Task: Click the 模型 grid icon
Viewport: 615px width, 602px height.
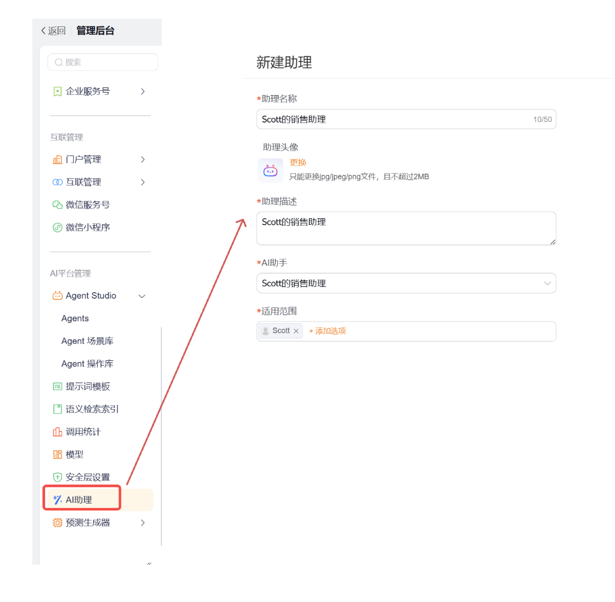Action: coord(57,455)
